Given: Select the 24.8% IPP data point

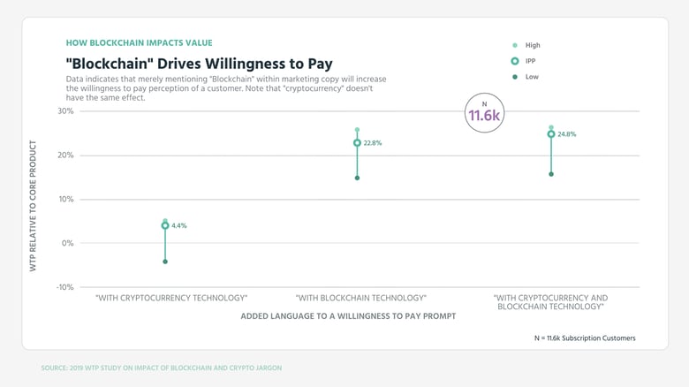Looking at the screenshot, I should [x=551, y=134].
